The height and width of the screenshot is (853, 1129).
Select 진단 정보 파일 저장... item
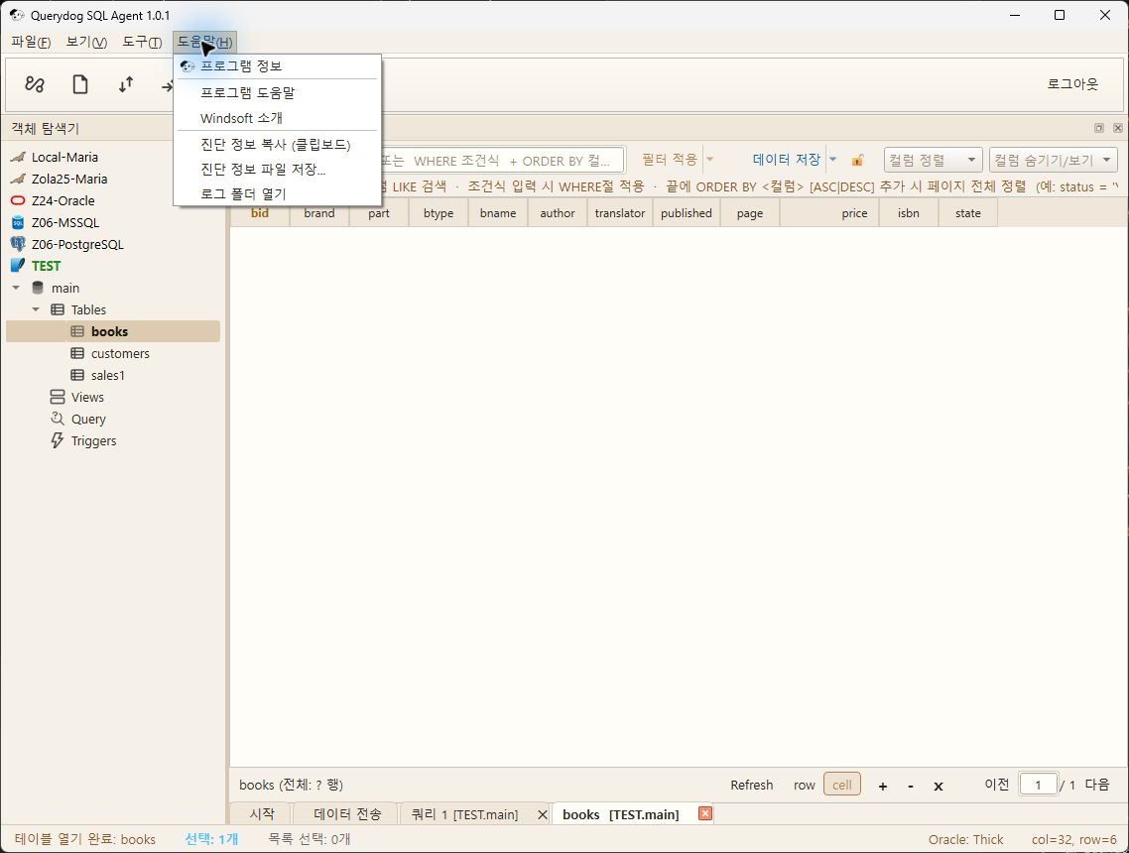point(277,170)
